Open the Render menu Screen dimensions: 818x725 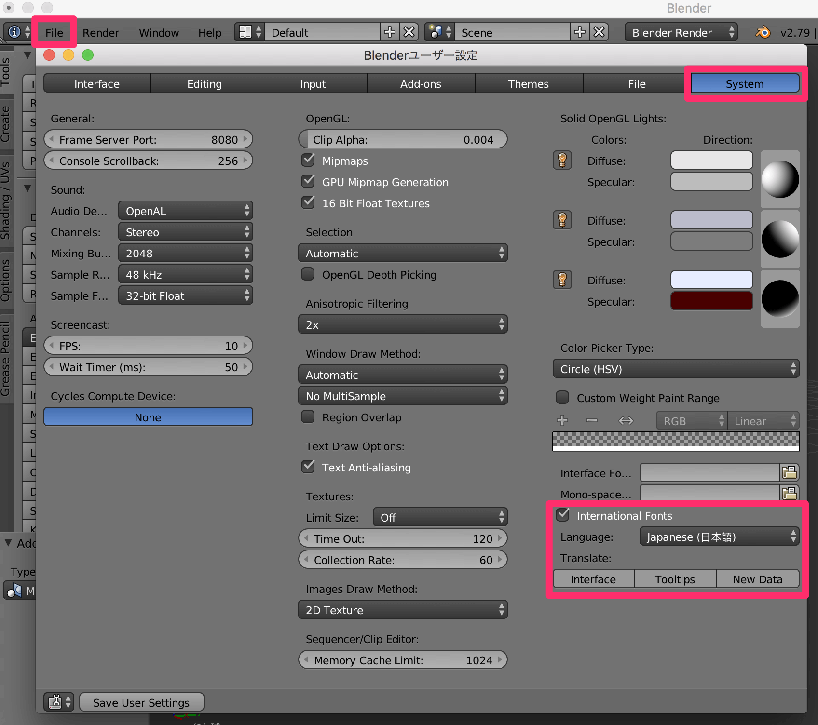click(100, 32)
